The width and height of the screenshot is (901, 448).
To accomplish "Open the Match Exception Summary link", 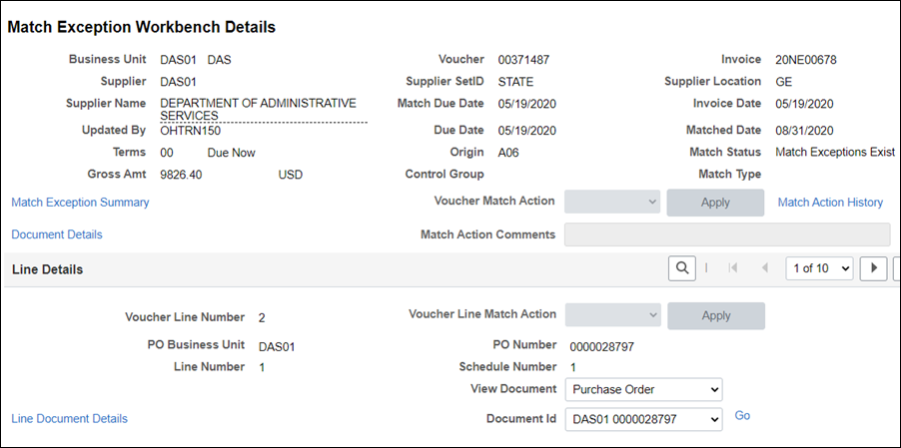I will pos(81,202).
